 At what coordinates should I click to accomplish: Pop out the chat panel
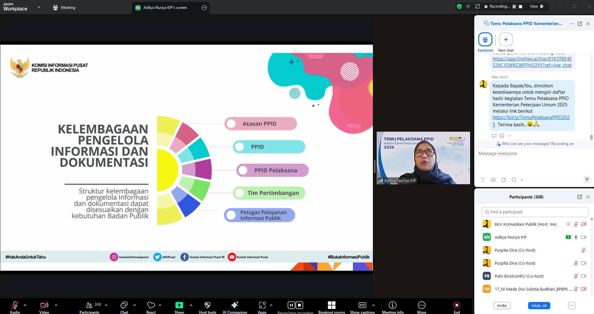click(580, 24)
